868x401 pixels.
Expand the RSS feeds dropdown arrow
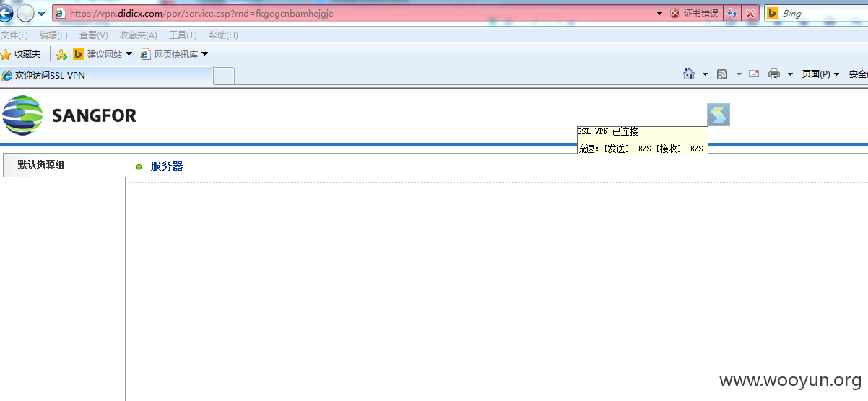coord(739,74)
